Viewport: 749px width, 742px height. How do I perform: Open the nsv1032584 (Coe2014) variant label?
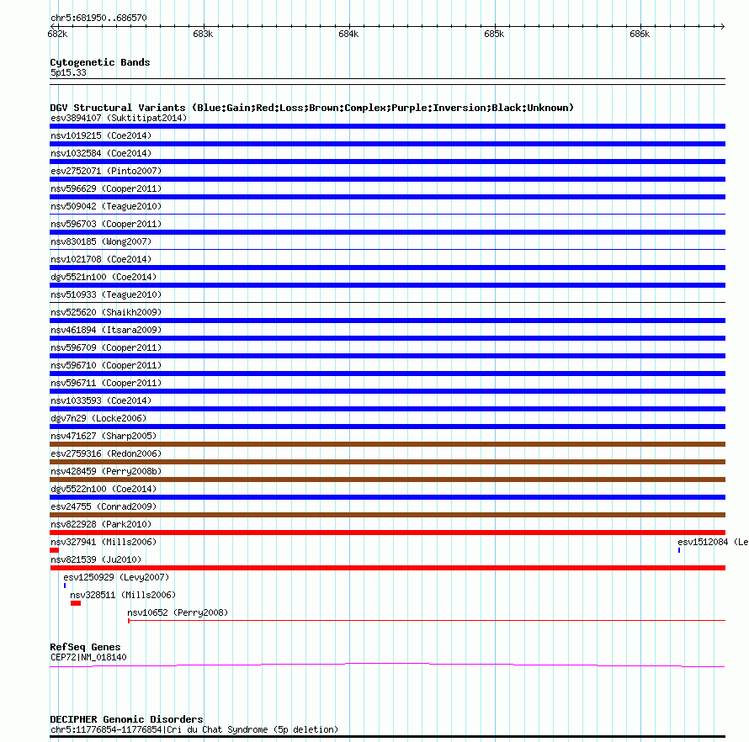[x=101, y=153]
